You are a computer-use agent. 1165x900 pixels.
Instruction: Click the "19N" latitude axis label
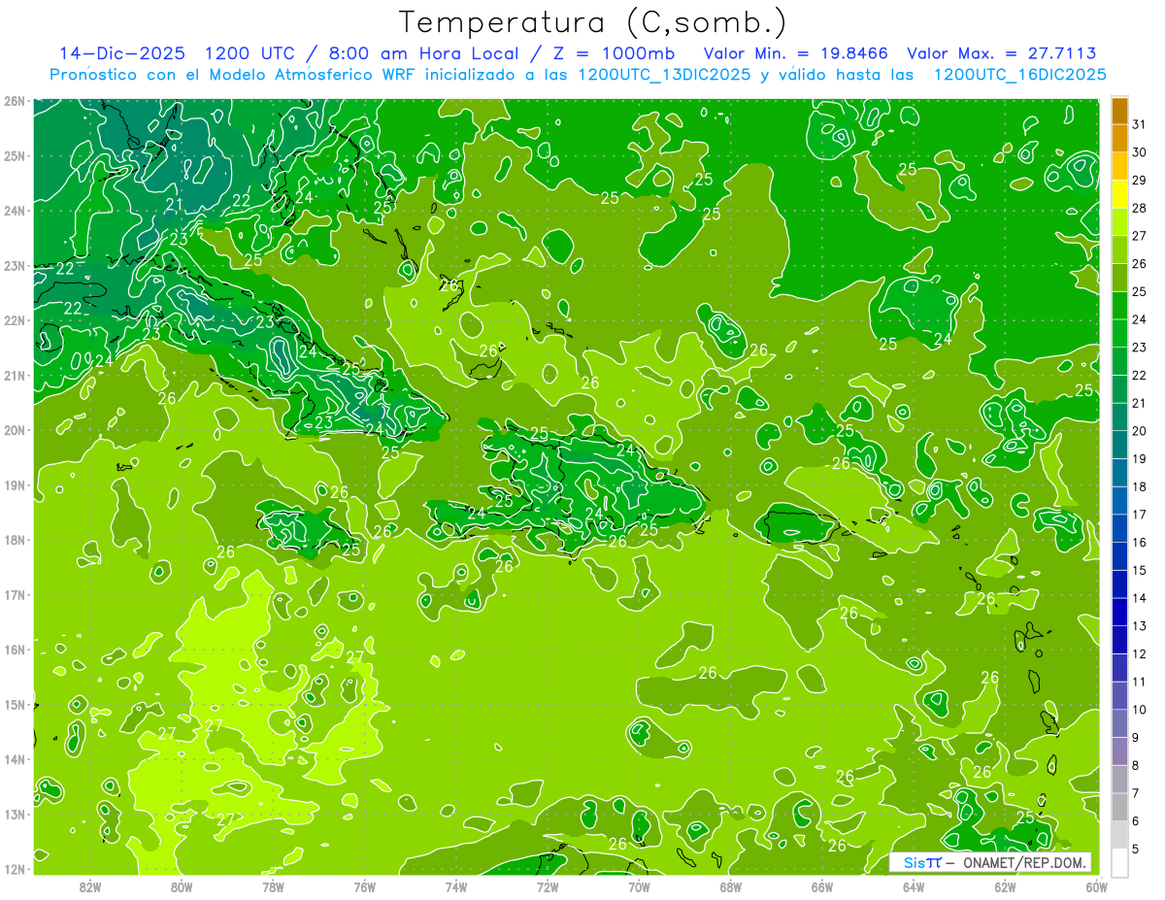coord(15,484)
